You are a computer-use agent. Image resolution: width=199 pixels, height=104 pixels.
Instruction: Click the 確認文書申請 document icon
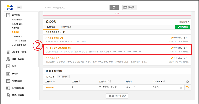pyautogui.click(x=8, y=95)
